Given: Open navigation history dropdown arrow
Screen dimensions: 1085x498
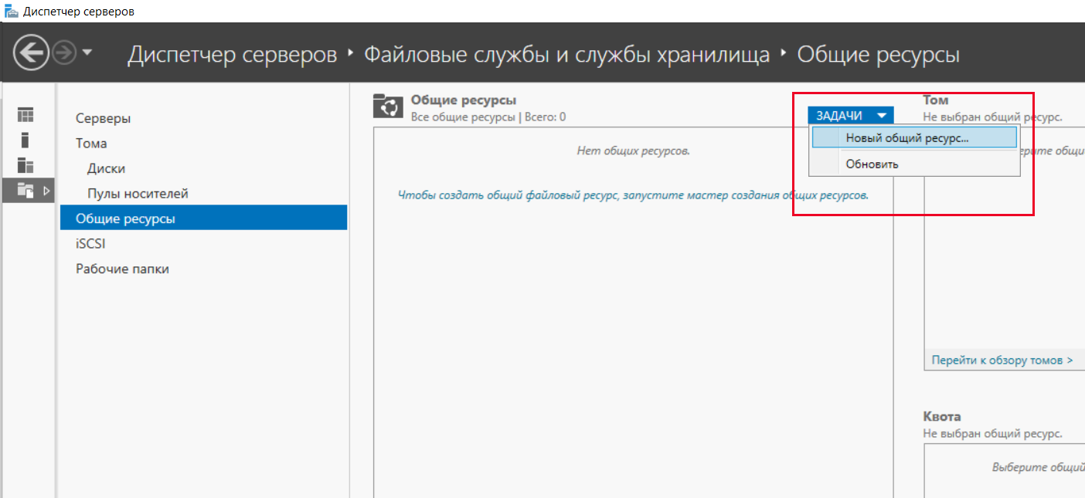Looking at the screenshot, I should [87, 53].
